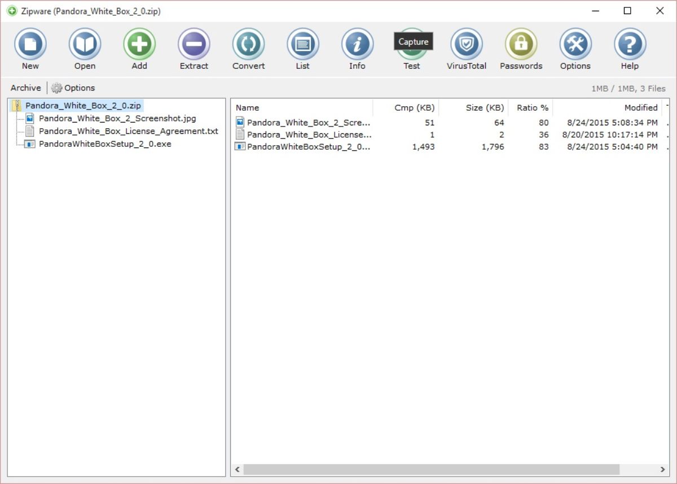Click the Zipware logo in title bar
This screenshot has height=484, width=677.
point(12,11)
